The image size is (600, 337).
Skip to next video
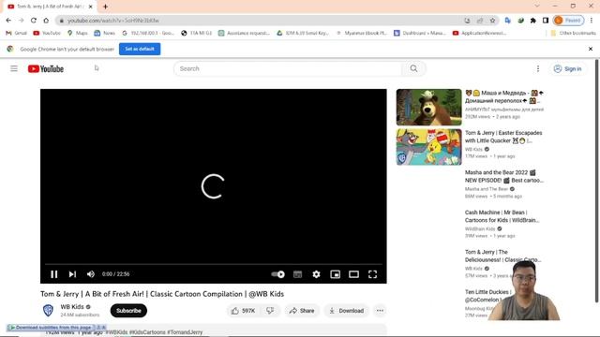[72, 274]
